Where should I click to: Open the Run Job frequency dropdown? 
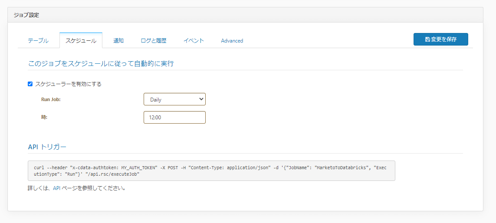click(174, 99)
